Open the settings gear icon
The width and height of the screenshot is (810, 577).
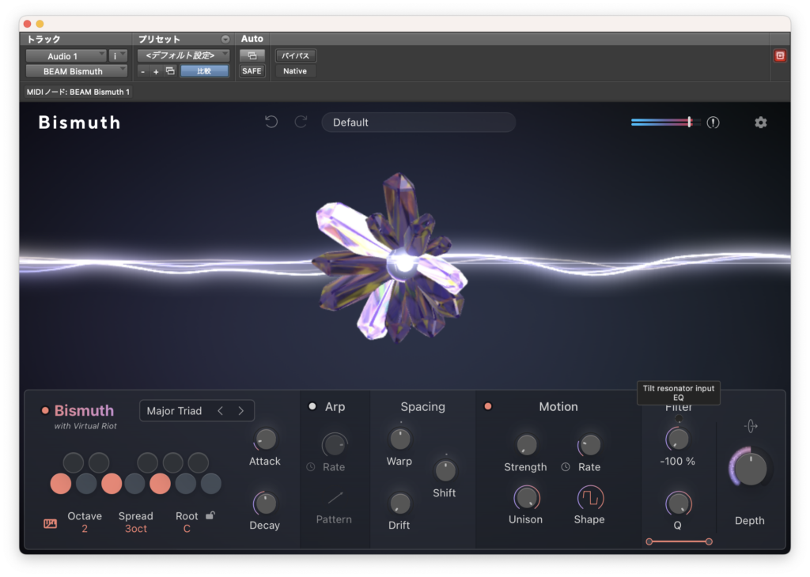click(760, 123)
